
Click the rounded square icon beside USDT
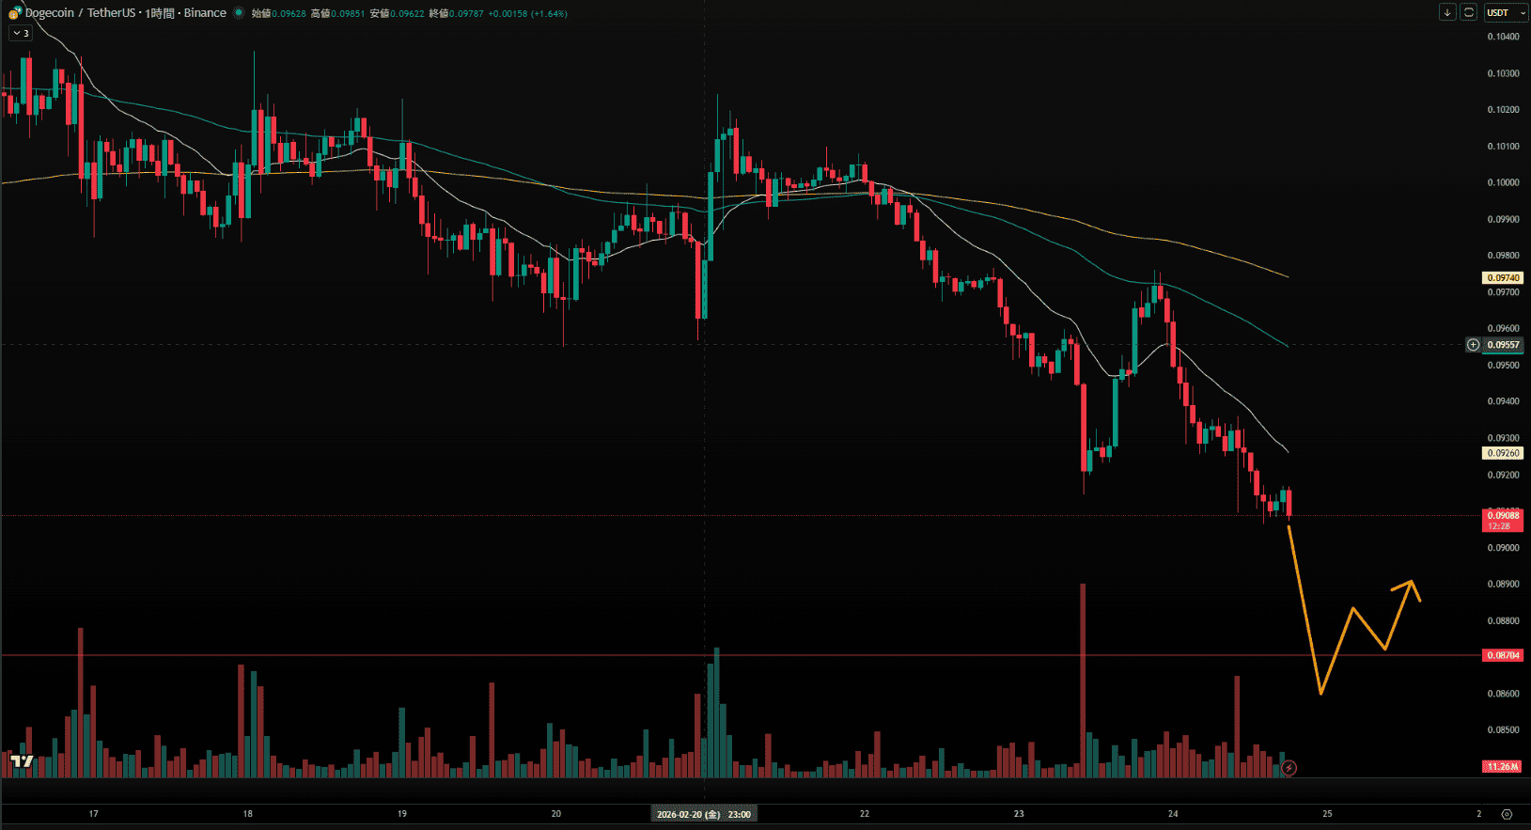click(1468, 12)
